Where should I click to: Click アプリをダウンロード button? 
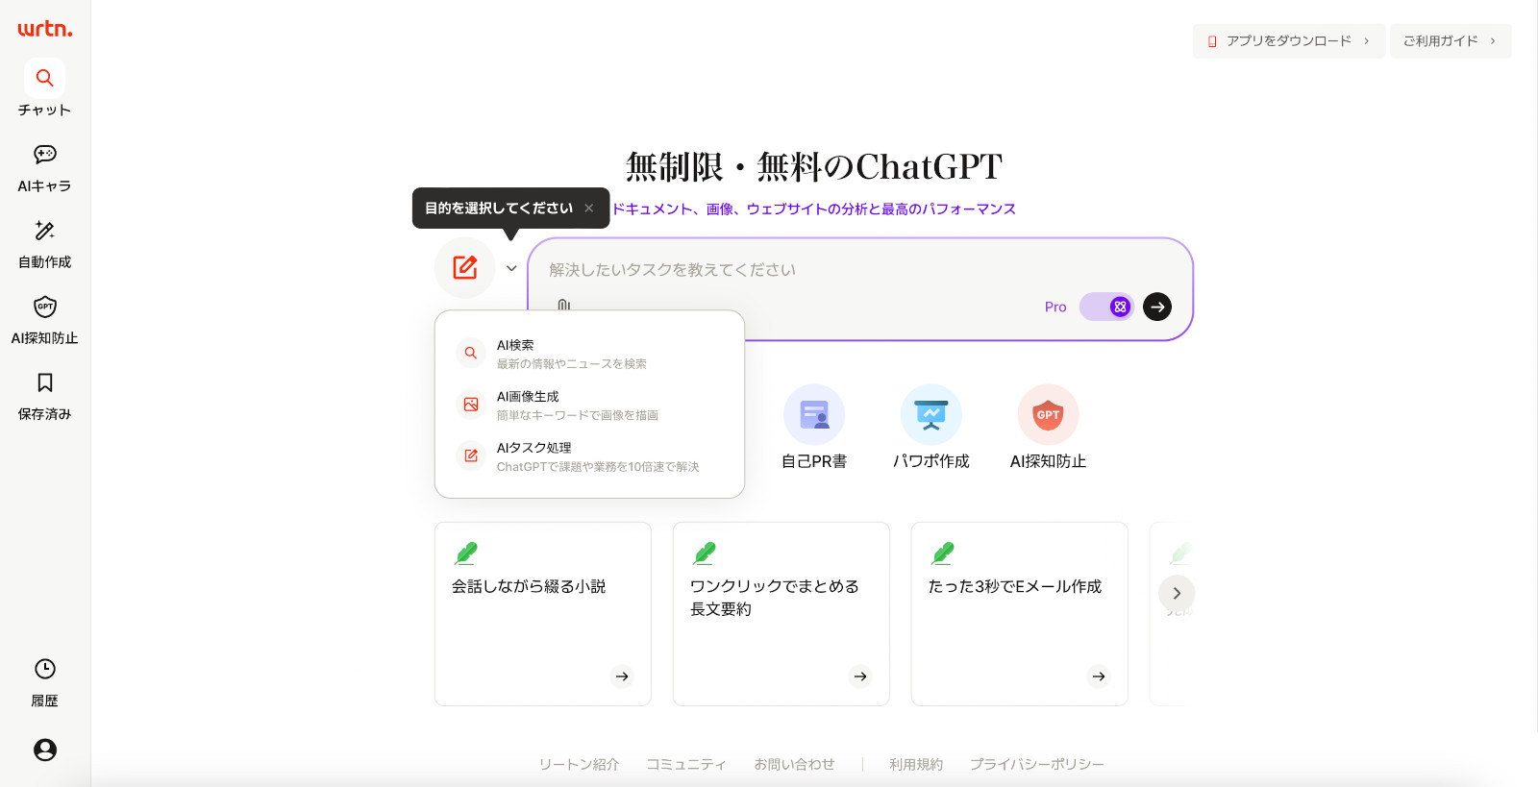point(1289,41)
